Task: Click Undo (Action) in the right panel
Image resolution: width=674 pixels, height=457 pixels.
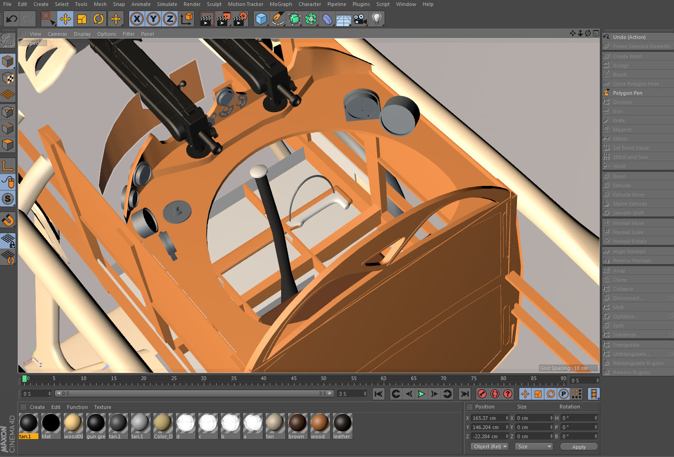Action: pos(637,37)
